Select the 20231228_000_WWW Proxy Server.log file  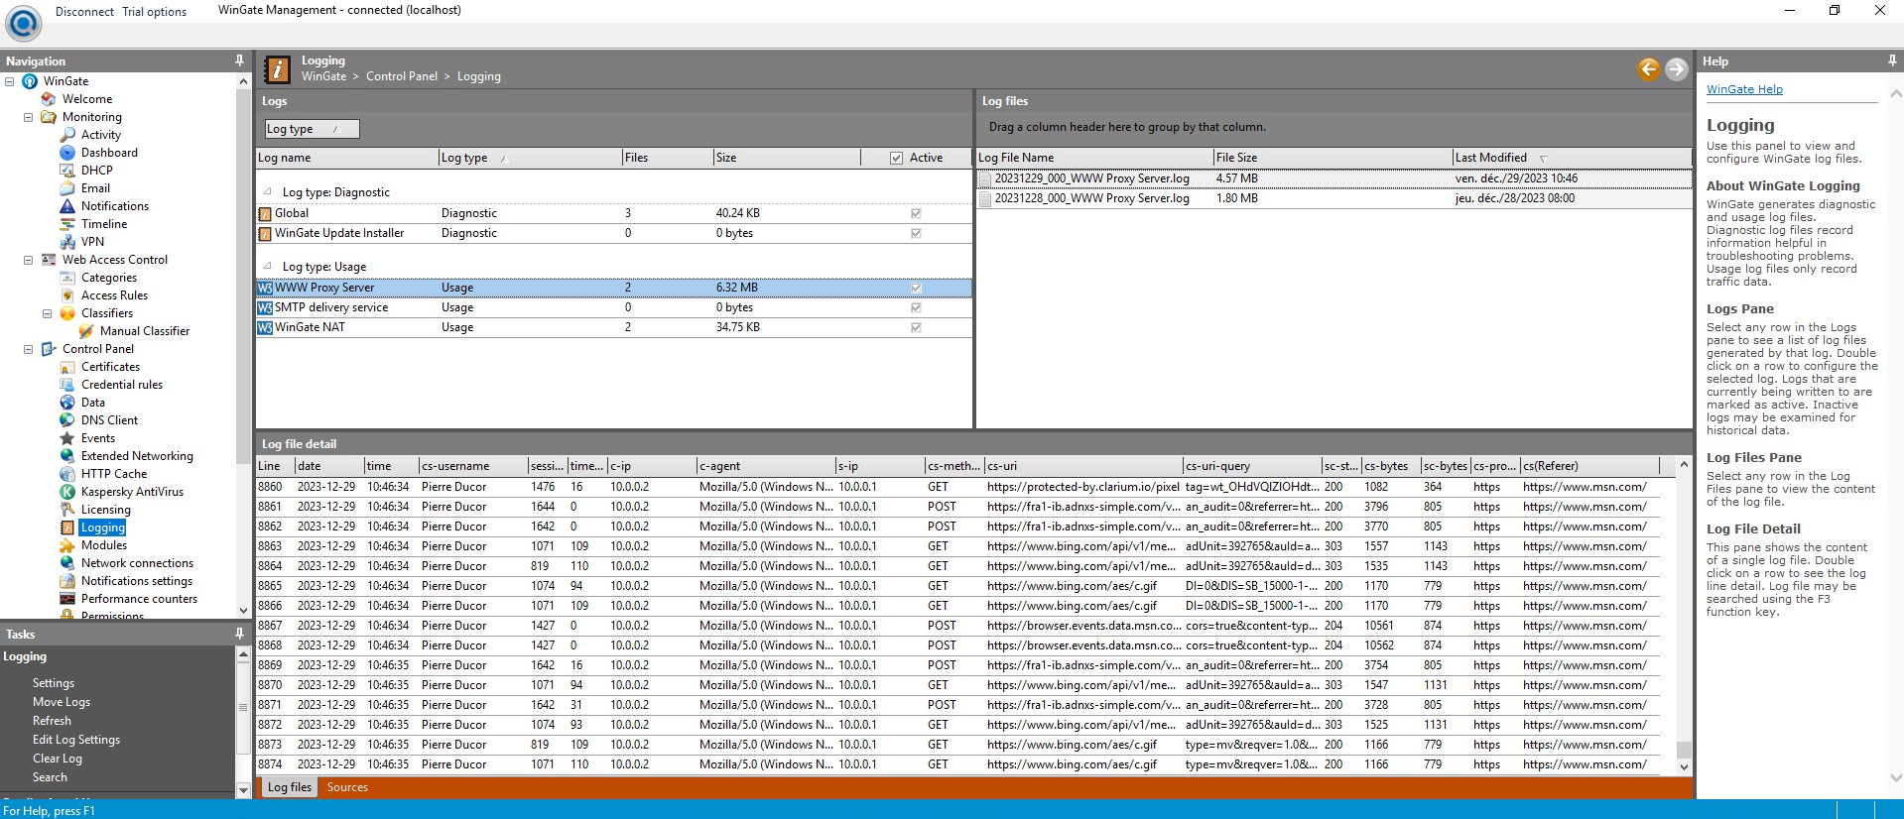pyautogui.click(x=1091, y=198)
